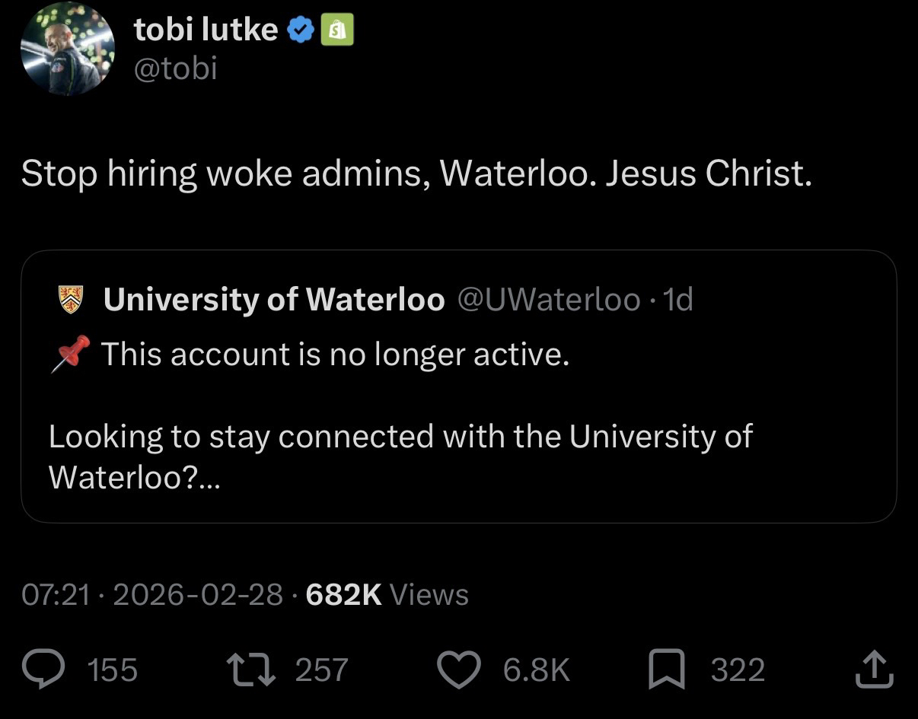Click the University of Waterloo crest icon

click(x=71, y=300)
